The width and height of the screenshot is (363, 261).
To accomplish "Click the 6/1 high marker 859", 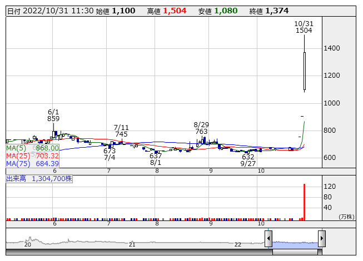I will tap(53, 119).
